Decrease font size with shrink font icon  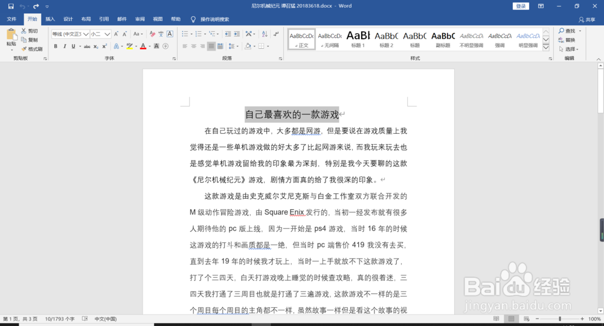[124, 34]
